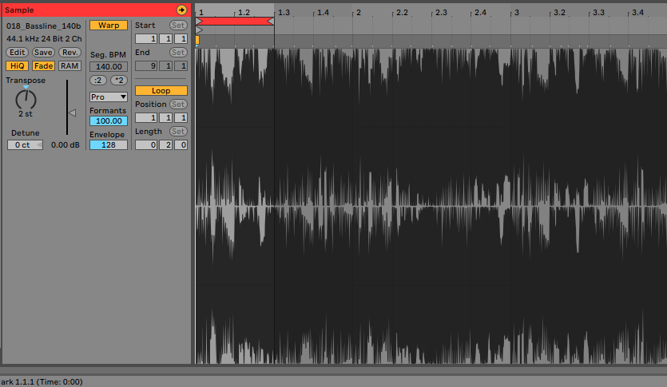Click the grey start marker triangle

[199, 30]
